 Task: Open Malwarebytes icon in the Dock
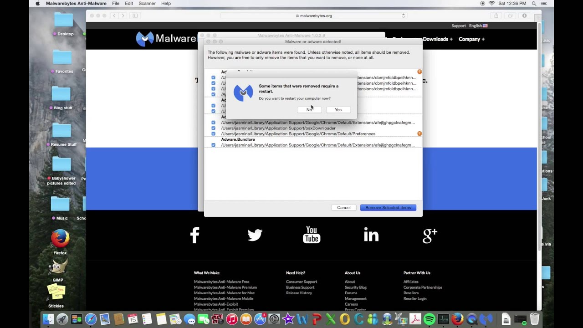point(486,319)
